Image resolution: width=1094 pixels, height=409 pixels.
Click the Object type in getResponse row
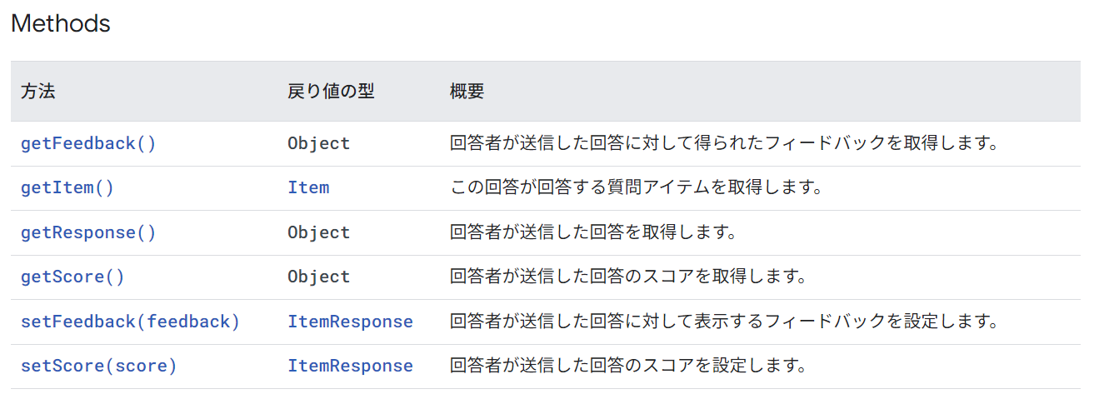point(319,232)
